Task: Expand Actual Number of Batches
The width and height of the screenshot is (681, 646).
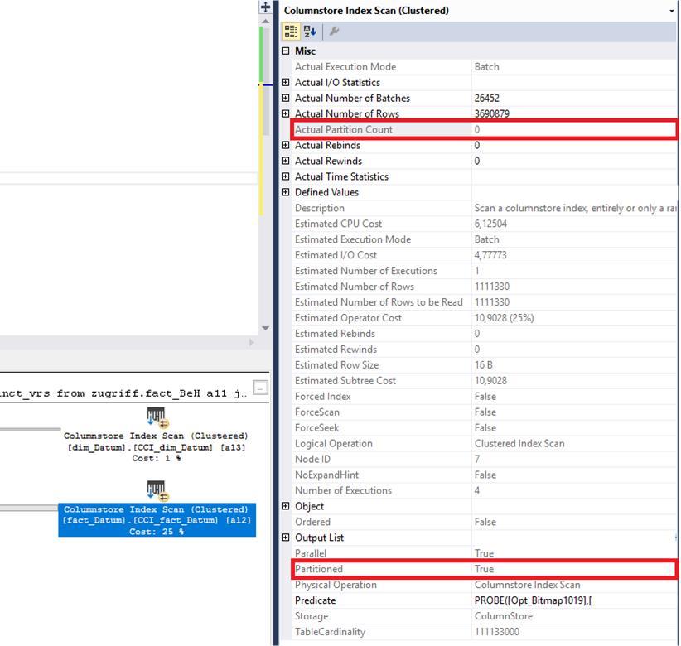Action: point(285,98)
